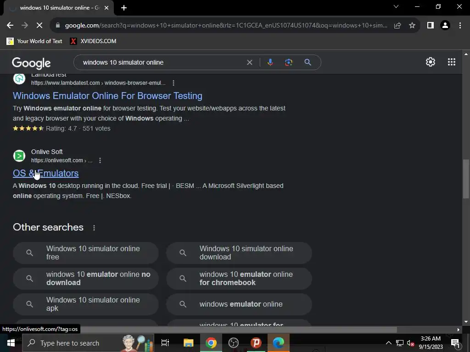This screenshot has width=470, height=352.
Task: Search windows emulator online suggestion
Action: (x=239, y=304)
